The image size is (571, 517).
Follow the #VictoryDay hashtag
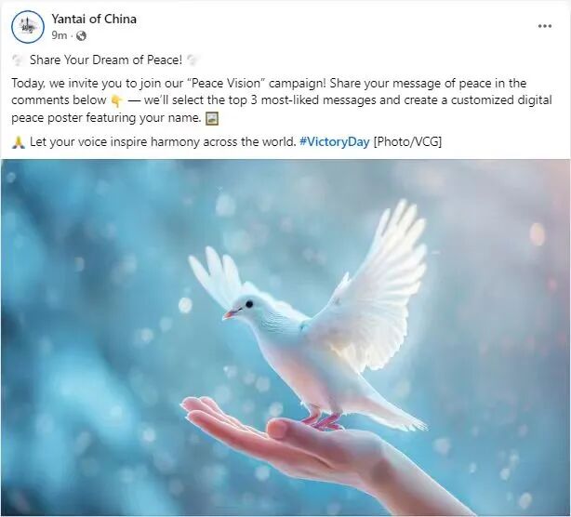point(334,141)
